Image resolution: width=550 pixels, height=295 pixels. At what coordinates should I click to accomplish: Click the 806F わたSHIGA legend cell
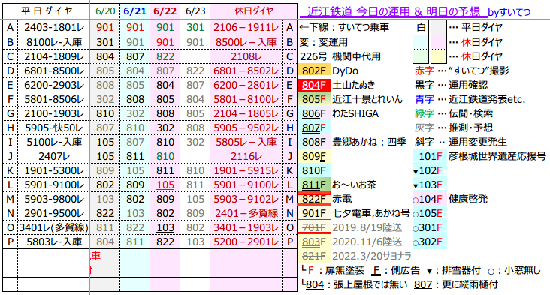point(314,113)
